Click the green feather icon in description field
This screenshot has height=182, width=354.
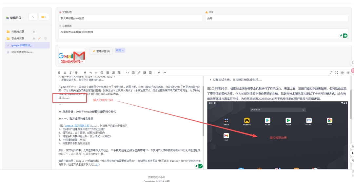pos(341,36)
